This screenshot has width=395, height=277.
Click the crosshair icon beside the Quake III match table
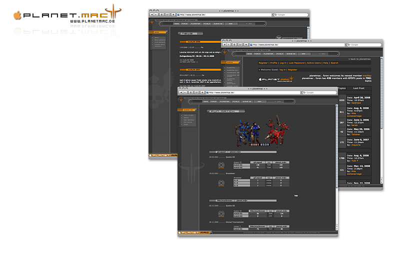coord(221,164)
